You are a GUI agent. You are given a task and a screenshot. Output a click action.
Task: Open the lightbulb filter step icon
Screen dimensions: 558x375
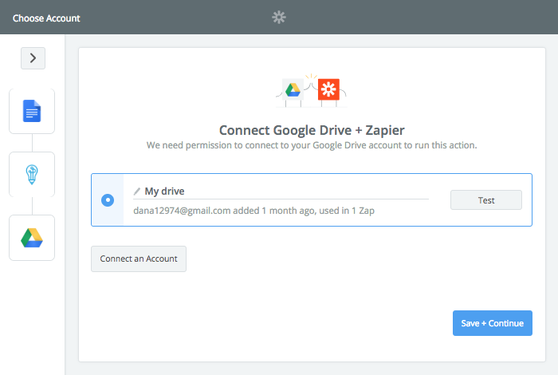(x=32, y=174)
